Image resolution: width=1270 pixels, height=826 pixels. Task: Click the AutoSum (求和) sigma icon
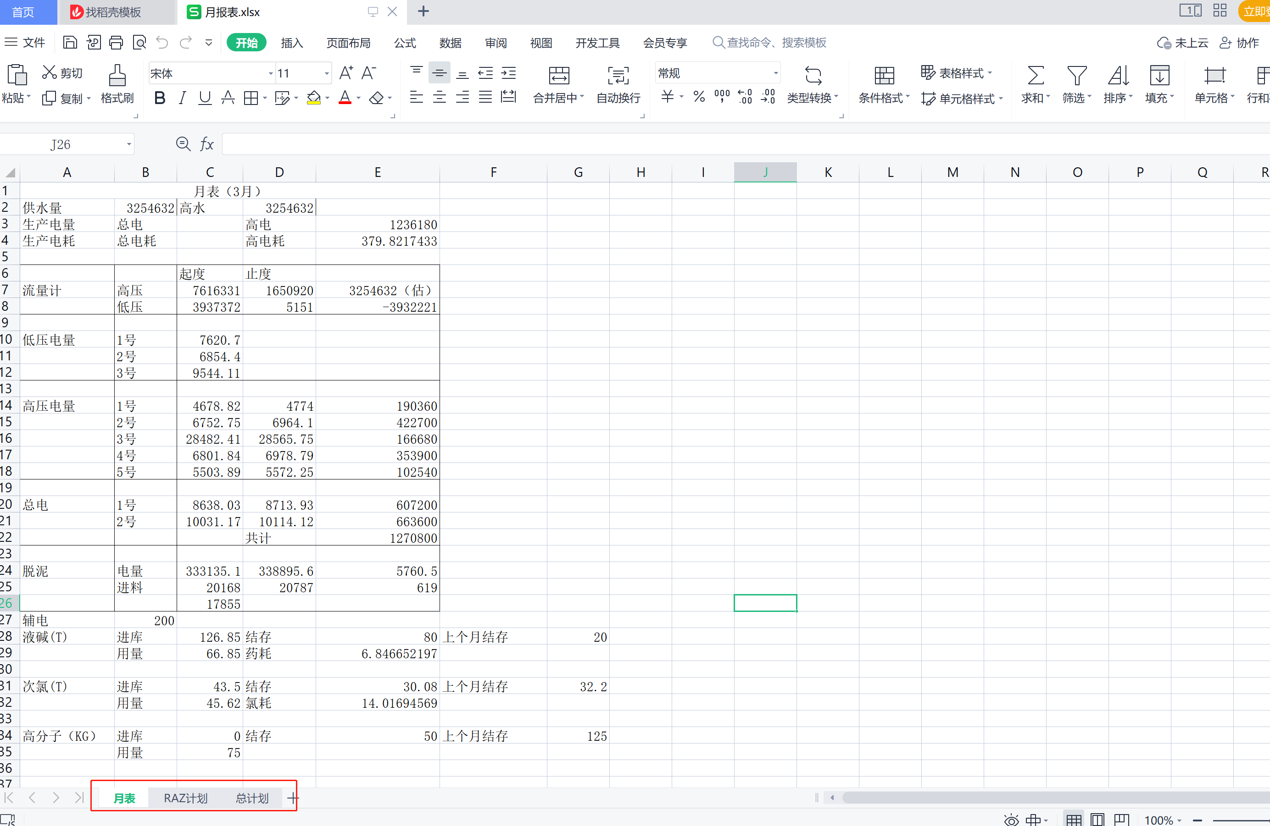click(1035, 75)
